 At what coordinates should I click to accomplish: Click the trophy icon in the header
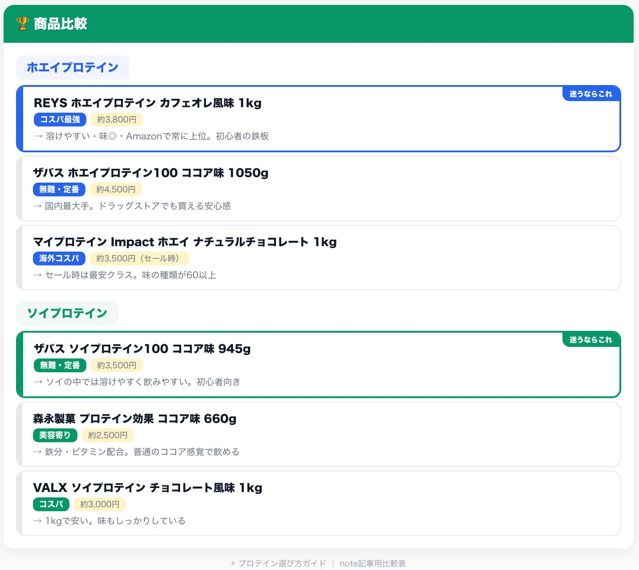[23, 24]
